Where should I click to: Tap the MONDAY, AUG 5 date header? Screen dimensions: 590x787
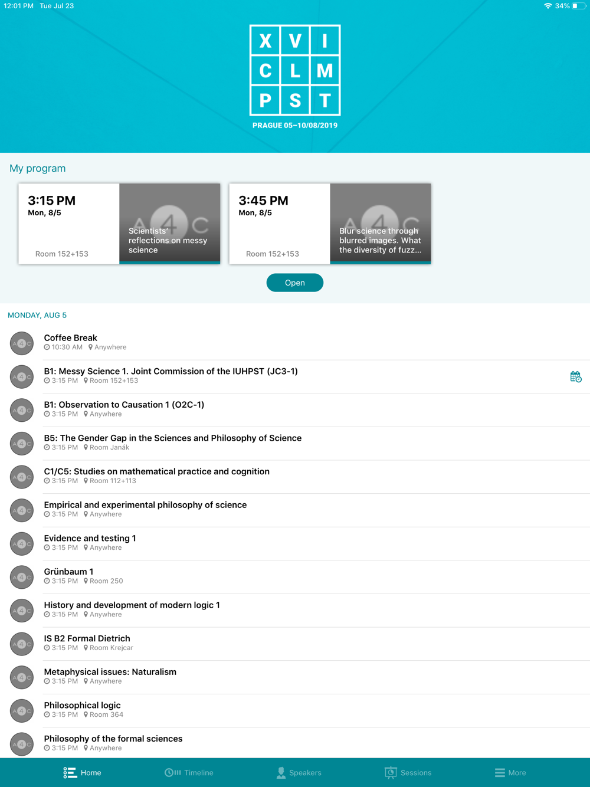(x=37, y=315)
